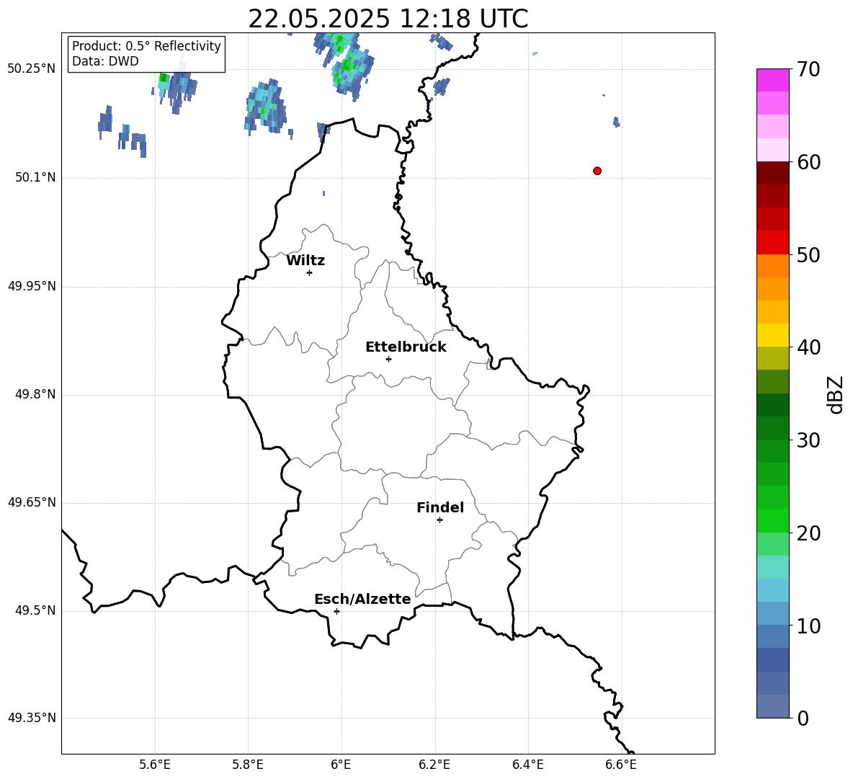Click the latitude label 50.25°N

32,69
